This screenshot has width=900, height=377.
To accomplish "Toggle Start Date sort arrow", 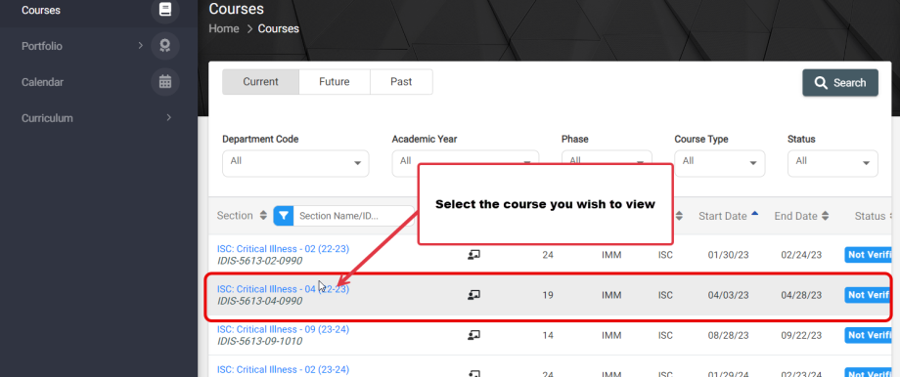I will tap(755, 213).
